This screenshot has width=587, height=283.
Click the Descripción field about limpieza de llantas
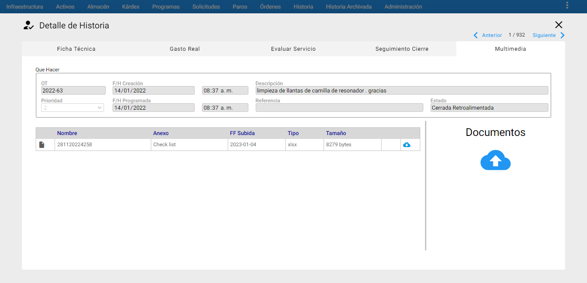[402, 91]
